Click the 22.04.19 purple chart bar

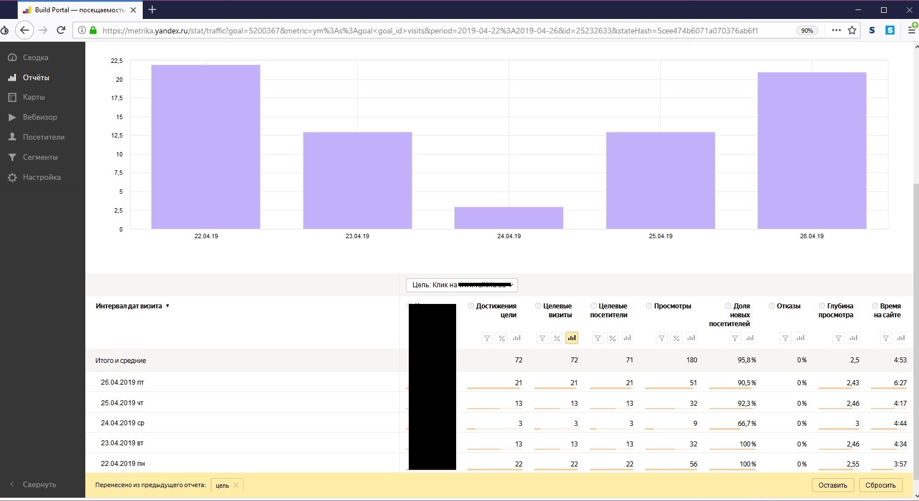coord(206,147)
